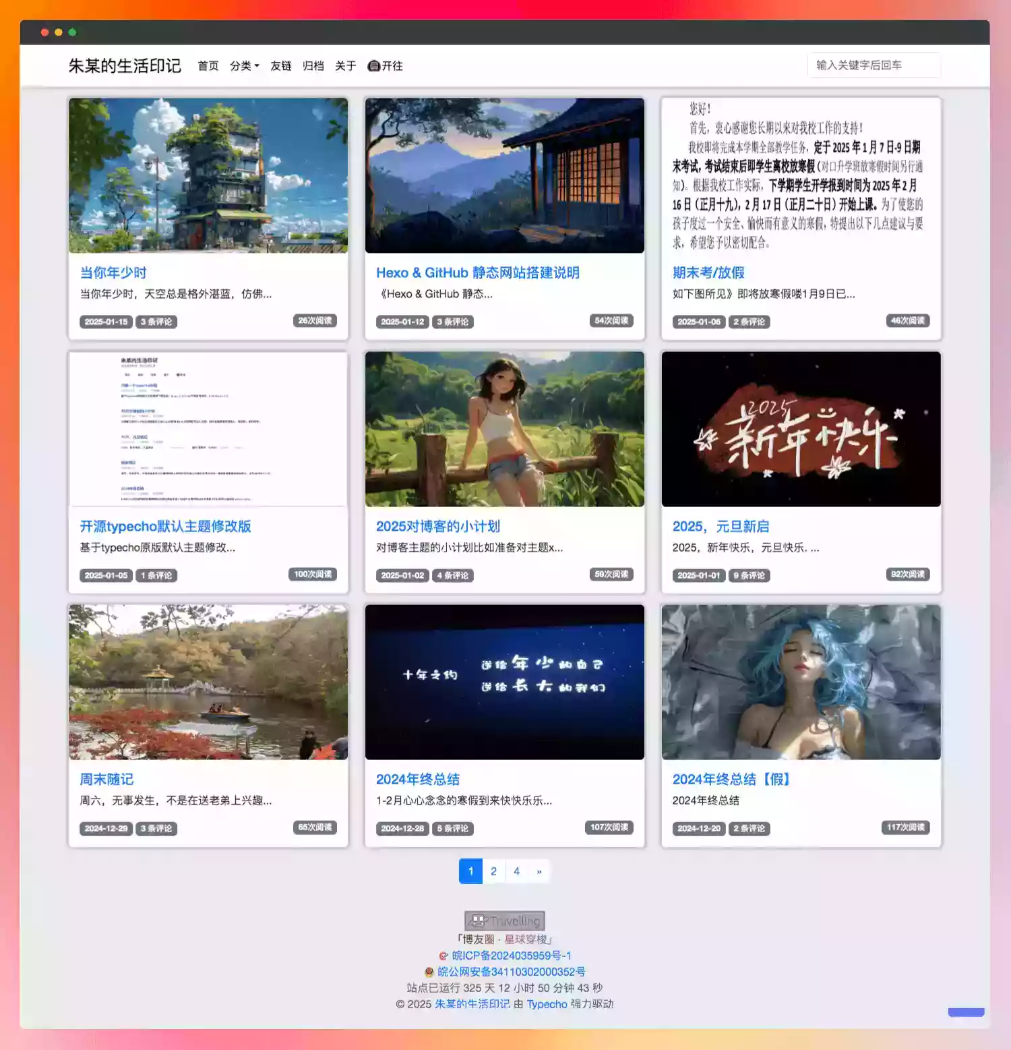Click the 开往 train icon in the navbar
Image resolution: width=1011 pixels, height=1050 pixels.
tap(373, 65)
